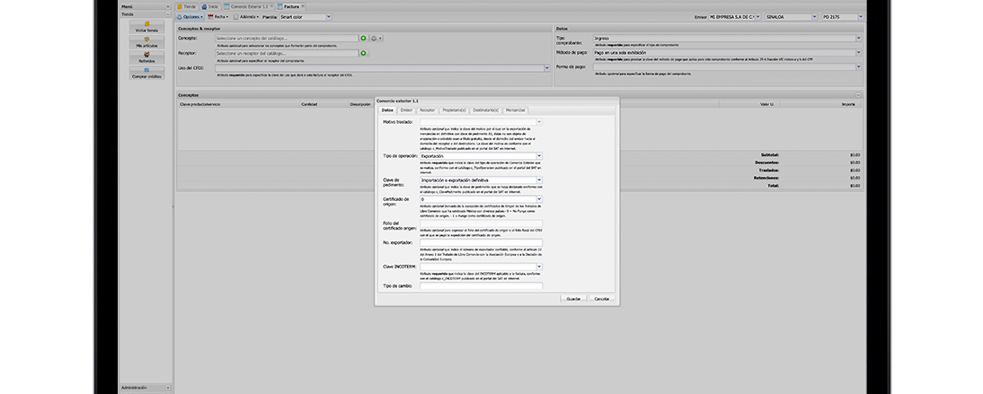Open the Addenda toolbar menu
Image resolution: width=983 pixels, height=394 pixels.
248,16
